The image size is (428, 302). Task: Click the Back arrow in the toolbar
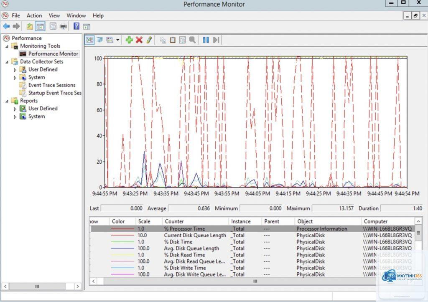(x=6, y=26)
